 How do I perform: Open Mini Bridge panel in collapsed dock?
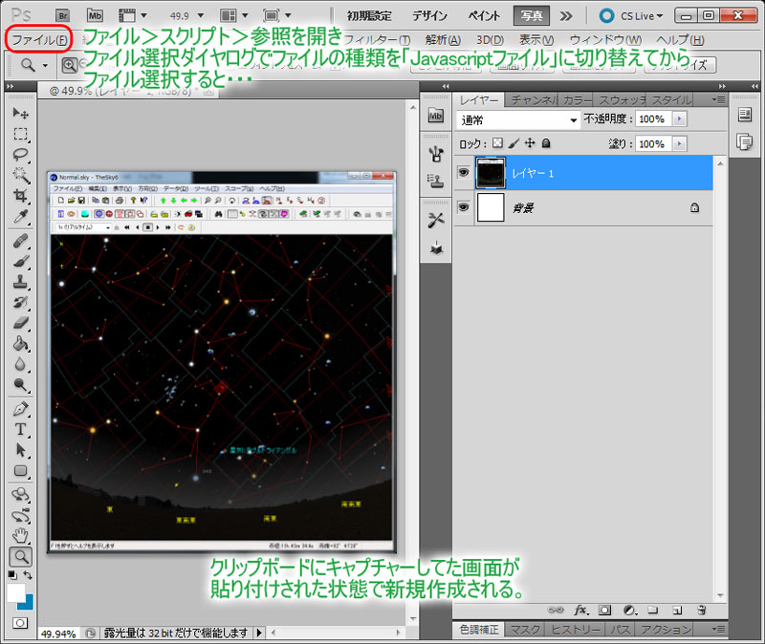click(x=436, y=116)
